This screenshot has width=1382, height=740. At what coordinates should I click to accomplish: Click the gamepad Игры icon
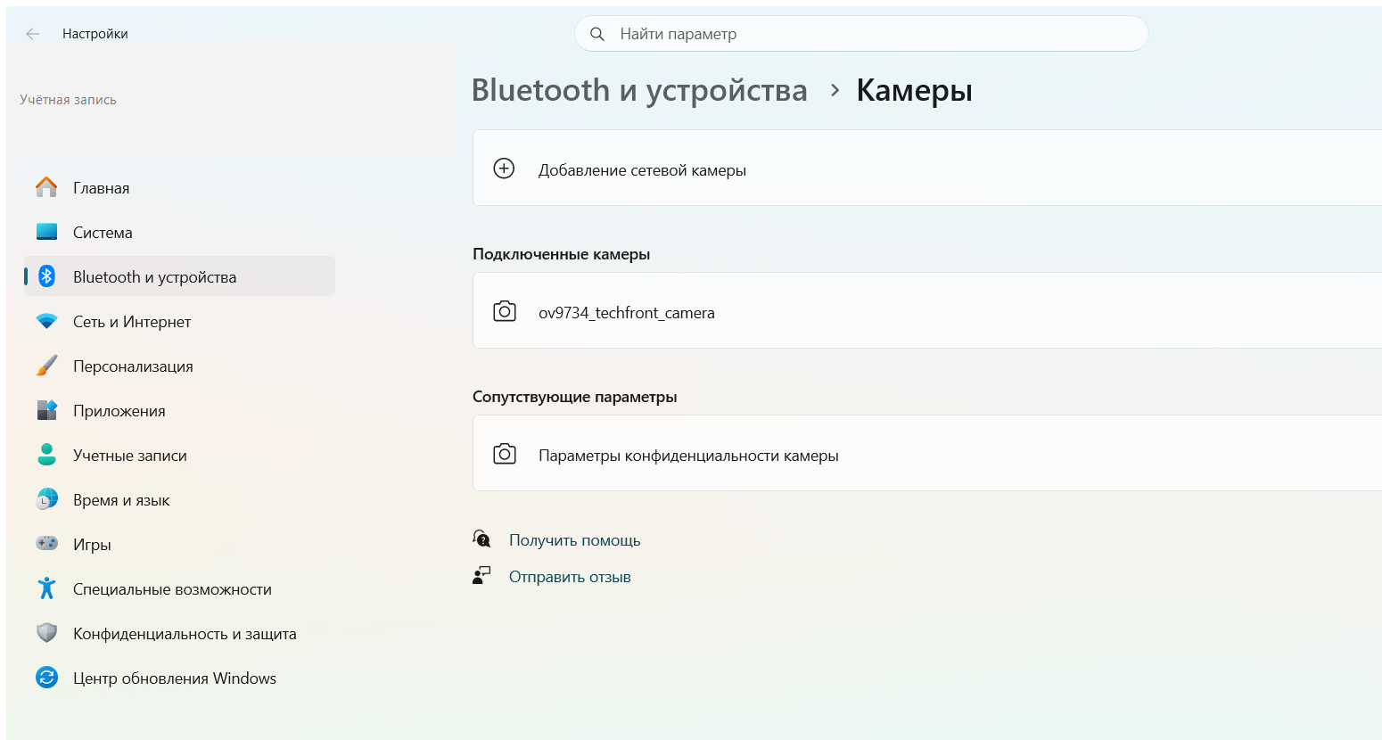click(46, 543)
